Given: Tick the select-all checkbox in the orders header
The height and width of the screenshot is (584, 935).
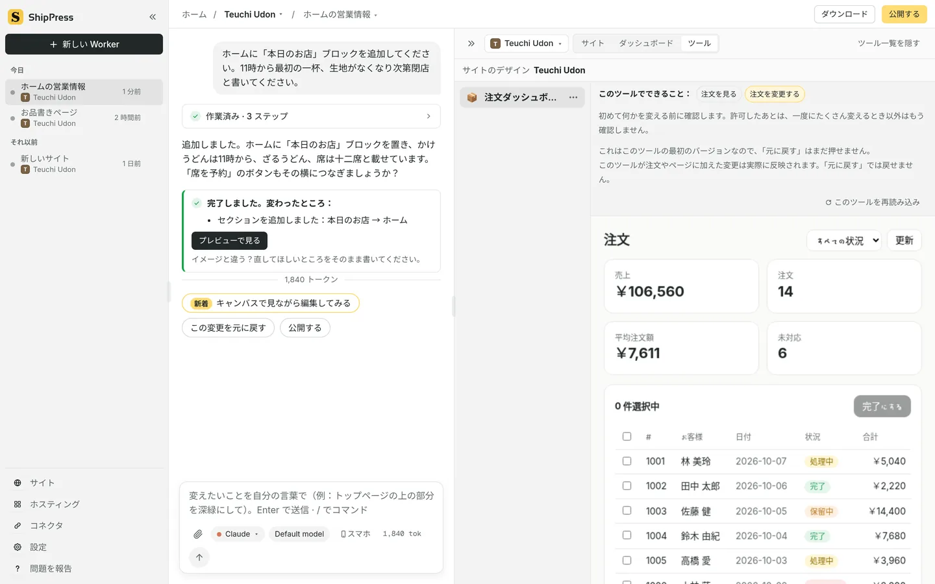Looking at the screenshot, I should (627, 437).
